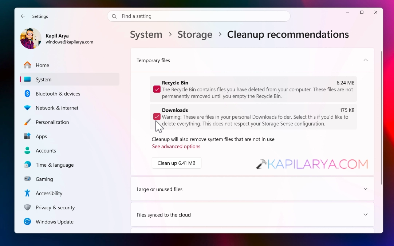Click Clean up 6.41 MB button

pyautogui.click(x=176, y=163)
